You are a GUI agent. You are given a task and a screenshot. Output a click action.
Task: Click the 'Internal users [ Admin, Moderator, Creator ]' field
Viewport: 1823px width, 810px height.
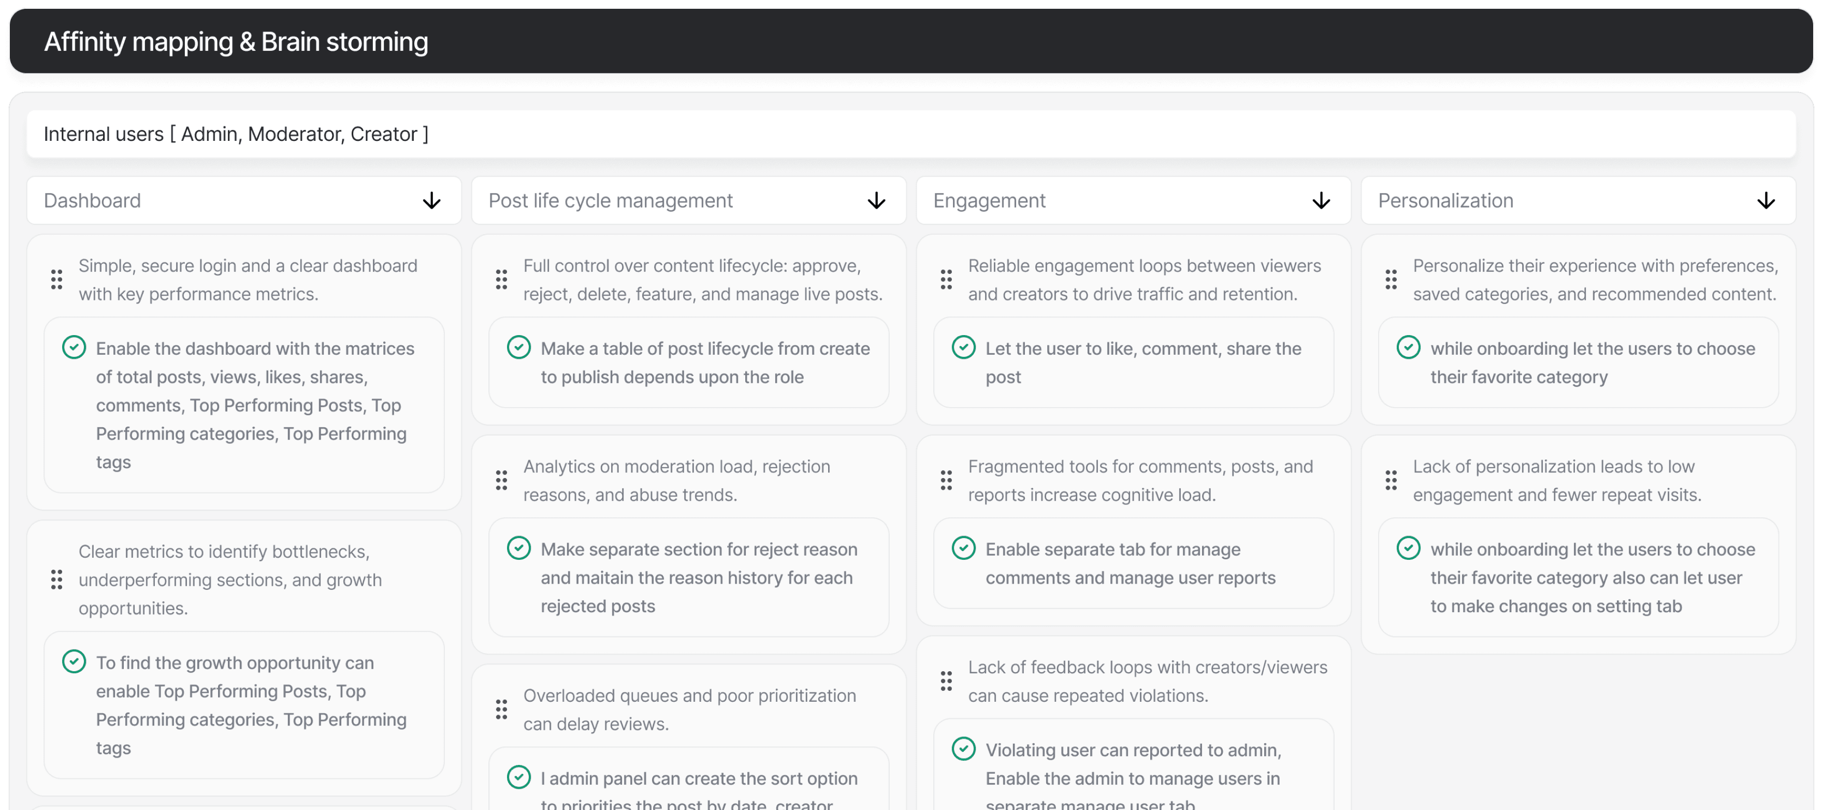coord(910,134)
